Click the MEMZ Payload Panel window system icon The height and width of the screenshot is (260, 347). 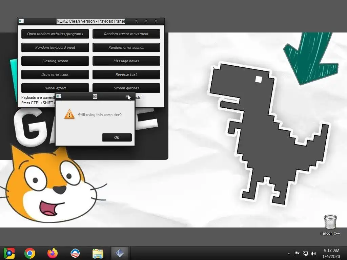(x=21, y=21)
